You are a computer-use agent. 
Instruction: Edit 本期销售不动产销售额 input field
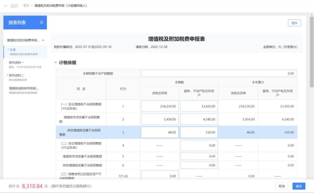218,74
